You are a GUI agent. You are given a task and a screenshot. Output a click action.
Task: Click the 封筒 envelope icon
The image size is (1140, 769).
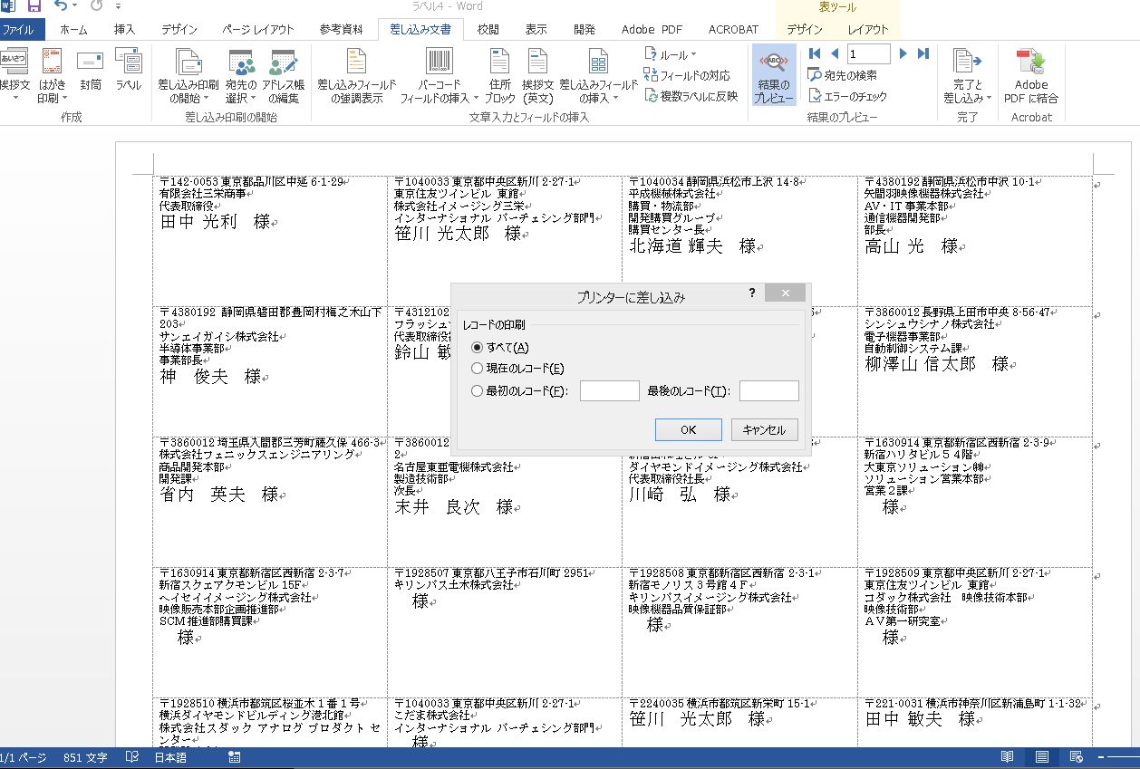click(x=90, y=69)
